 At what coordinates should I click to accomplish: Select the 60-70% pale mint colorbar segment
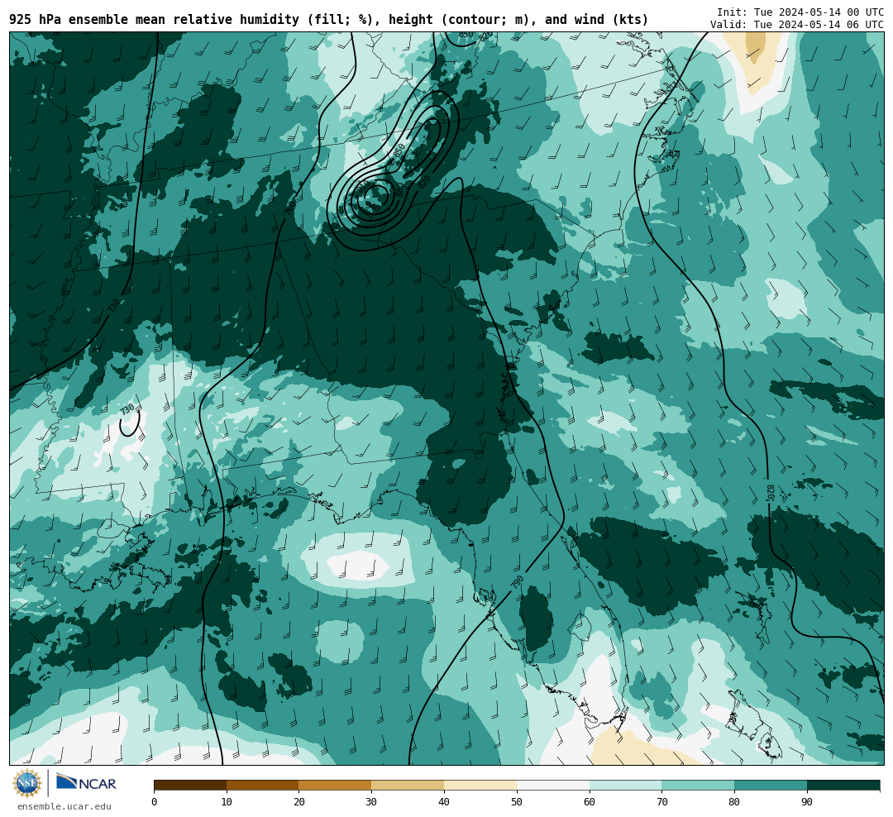click(x=625, y=785)
